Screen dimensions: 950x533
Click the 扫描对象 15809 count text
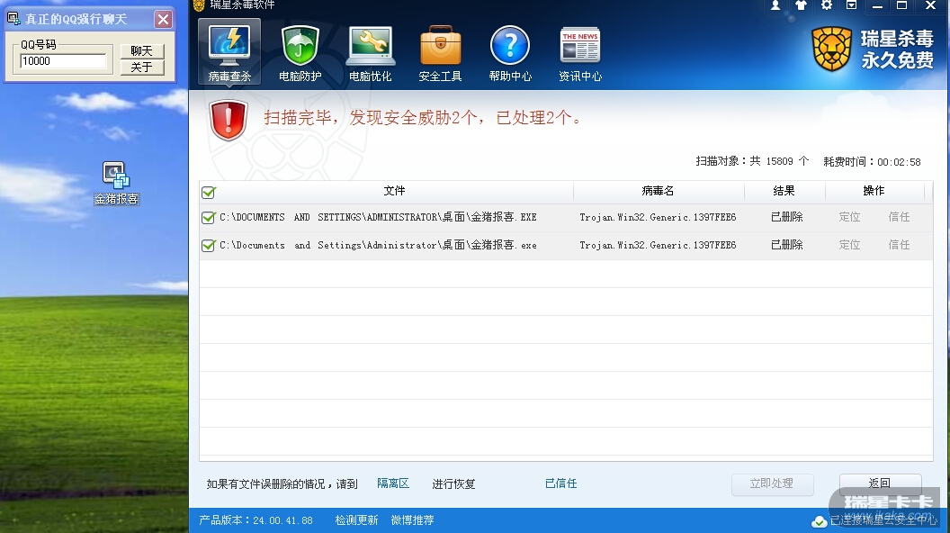coord(752,161)
